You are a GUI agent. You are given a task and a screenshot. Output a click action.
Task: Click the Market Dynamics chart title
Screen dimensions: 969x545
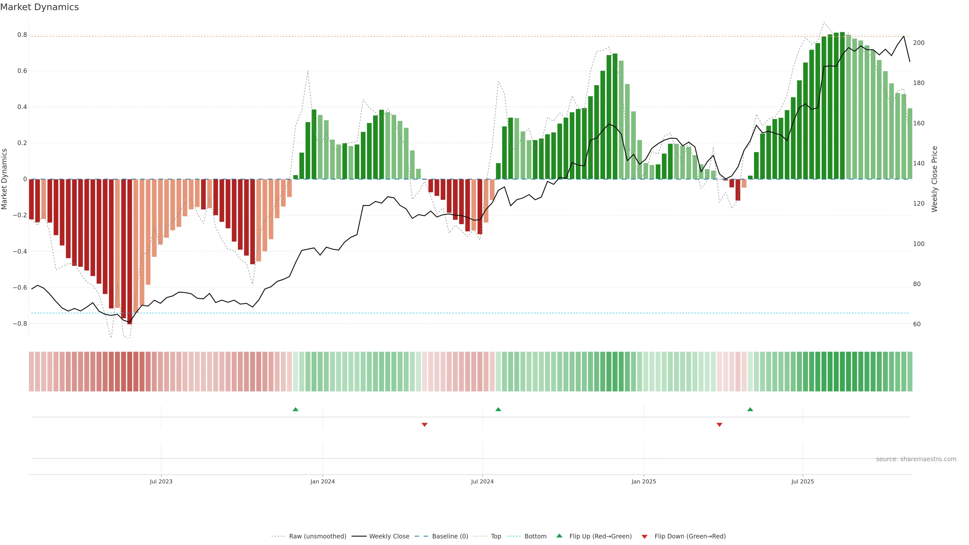[x=40, y=7]
